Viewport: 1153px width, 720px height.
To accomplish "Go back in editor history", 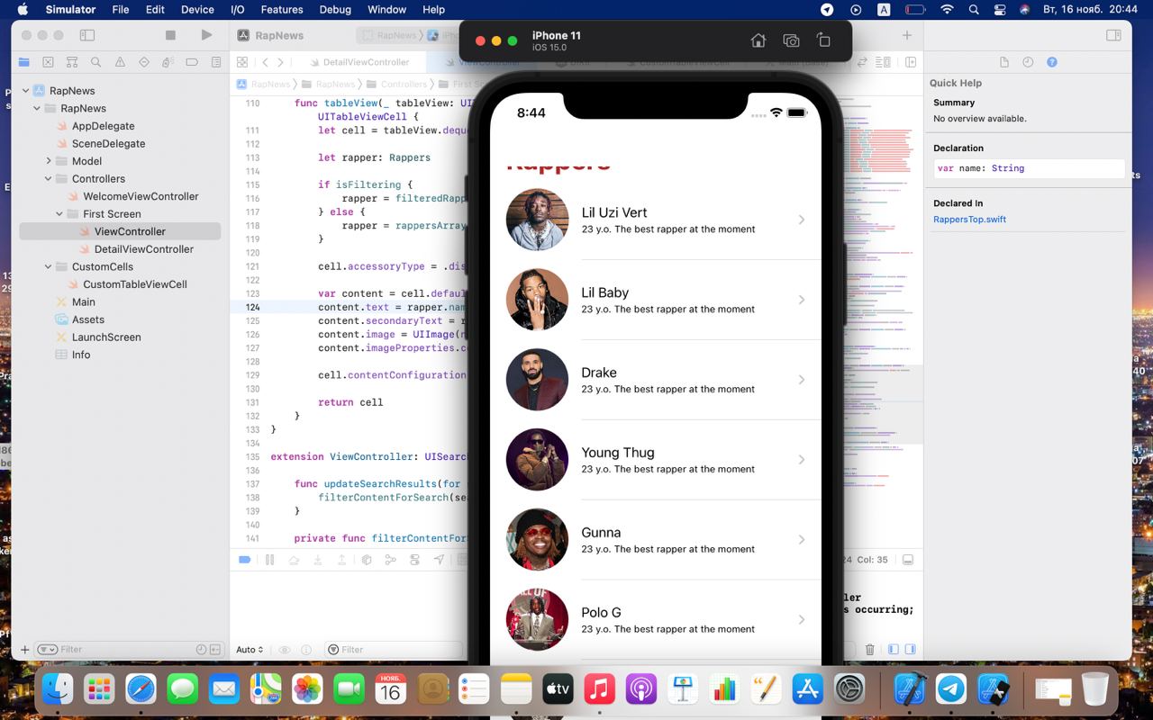I will pyautogui.click(x=265, y=62).
